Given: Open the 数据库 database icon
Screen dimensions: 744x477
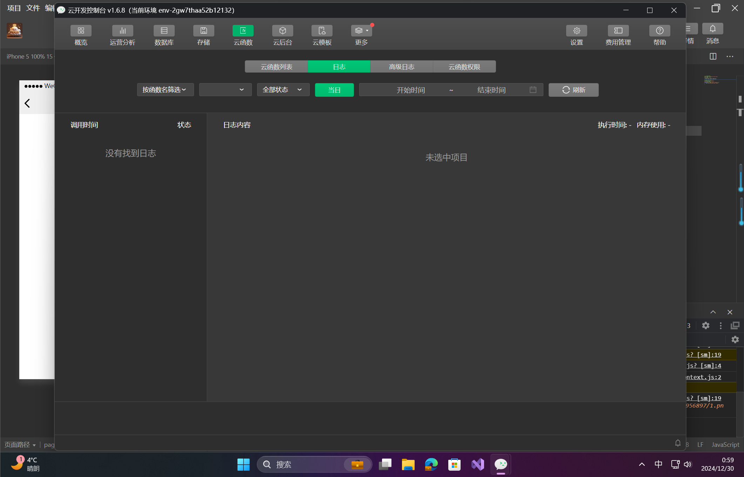Looking at the screenshot, I should click(164, 31).
